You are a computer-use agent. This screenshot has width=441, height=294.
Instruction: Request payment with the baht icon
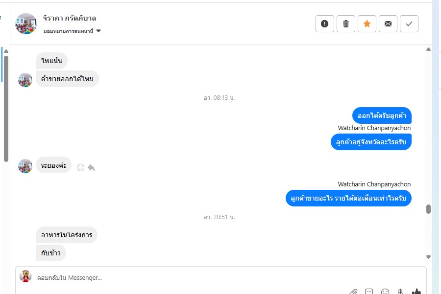click(x=400, y=292)
